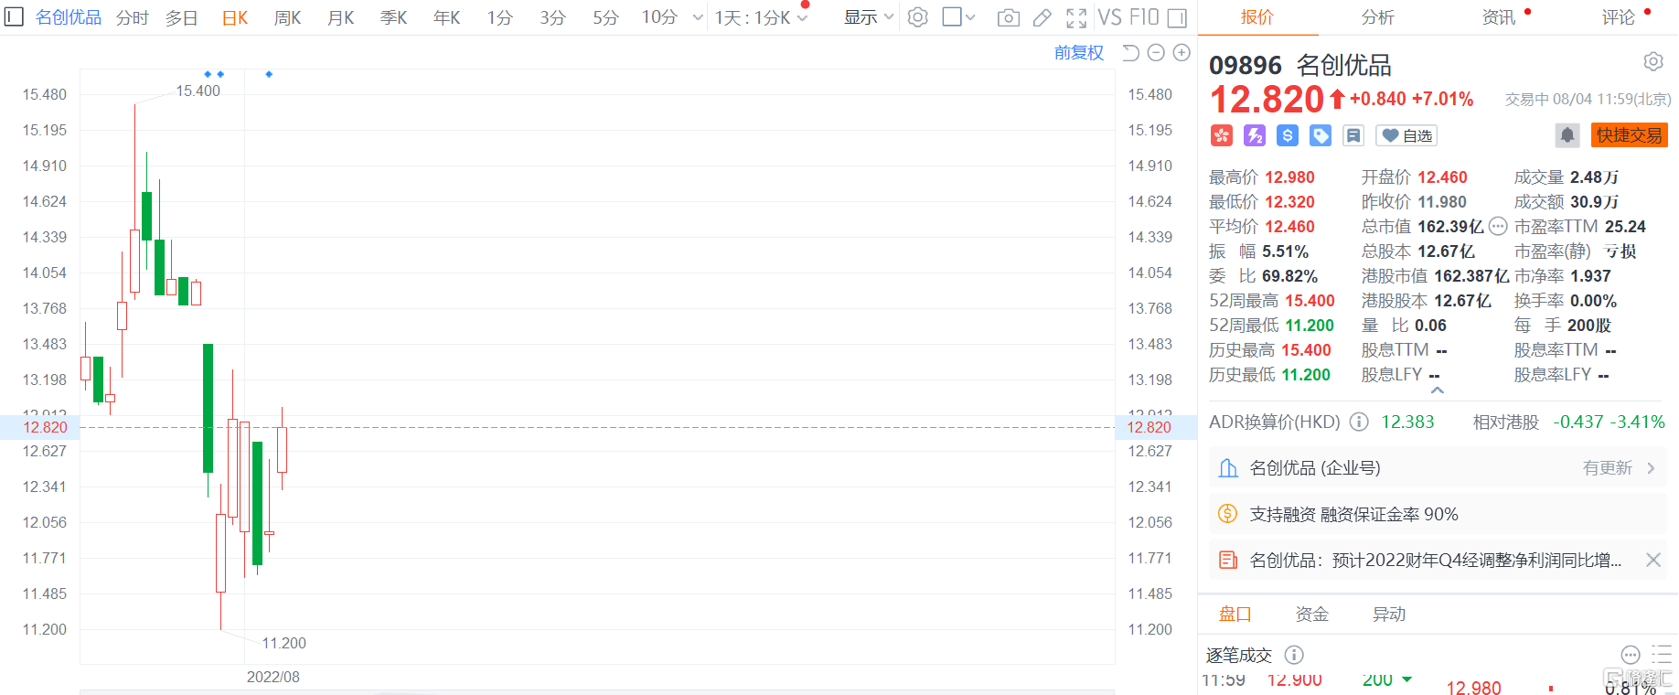This screenshot has width=1679, height=695.
Task: Zoom in the chart with plus icon
Action: tap(1182, 53)
